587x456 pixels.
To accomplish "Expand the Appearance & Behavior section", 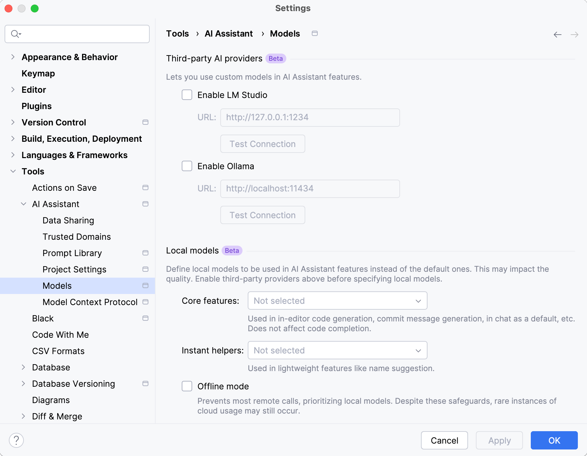I will coord(13,57).
